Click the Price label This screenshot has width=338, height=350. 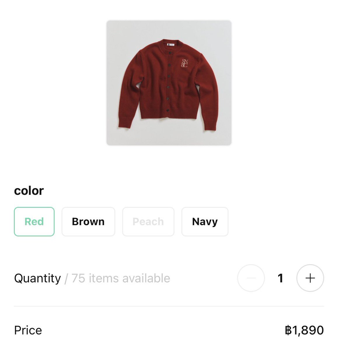[28, 330]
